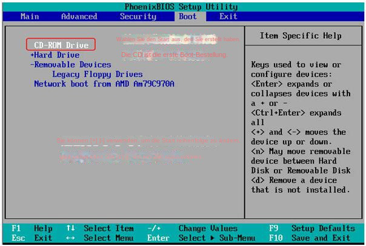Click help line 'that is not installed.'
Viewport: 366px width, 246px height.
pos(301,190)
